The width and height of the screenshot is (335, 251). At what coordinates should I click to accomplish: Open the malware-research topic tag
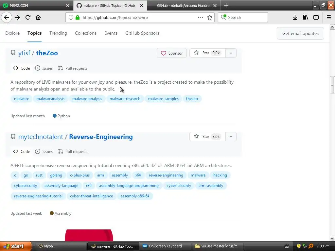125,99
